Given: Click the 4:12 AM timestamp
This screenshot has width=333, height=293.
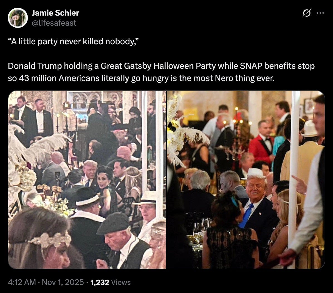Looking at the screenshot, I should 22,282.
